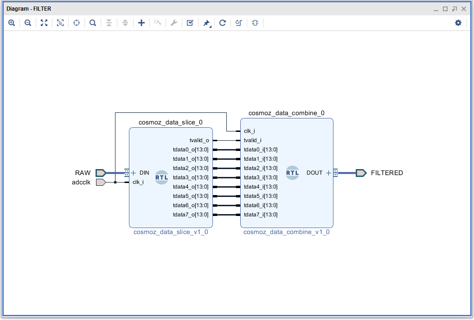The image size is (474, 320).
Task: Click the cosmoz_data_slice_v1_0 label
Action: 171,232
